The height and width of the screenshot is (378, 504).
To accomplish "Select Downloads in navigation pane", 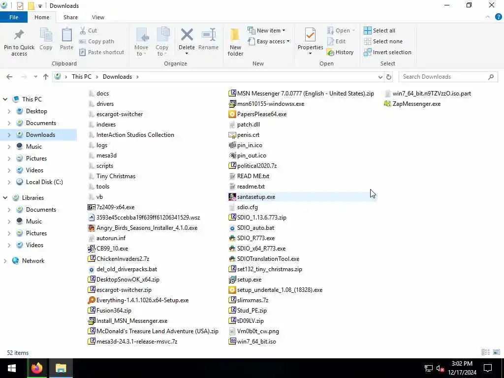I will tap(40, 135).
